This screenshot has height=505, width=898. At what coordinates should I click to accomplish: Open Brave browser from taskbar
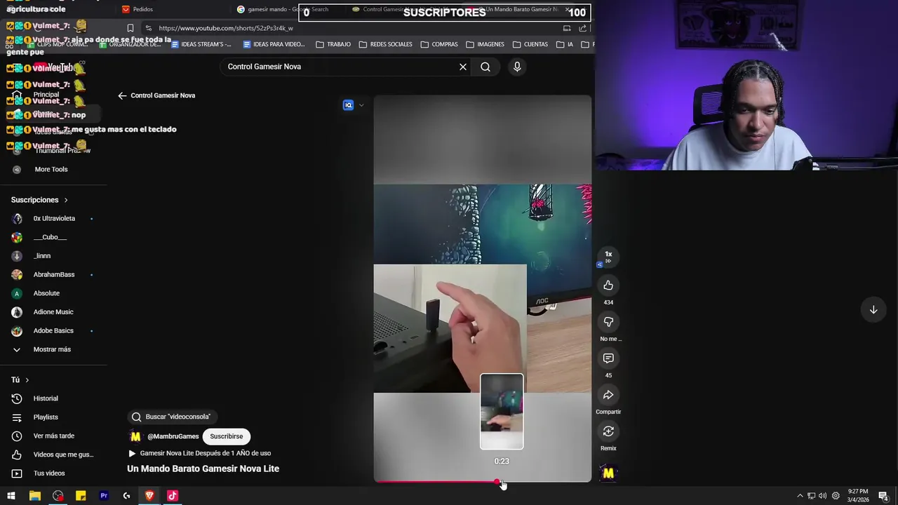[x=149, y=496]
